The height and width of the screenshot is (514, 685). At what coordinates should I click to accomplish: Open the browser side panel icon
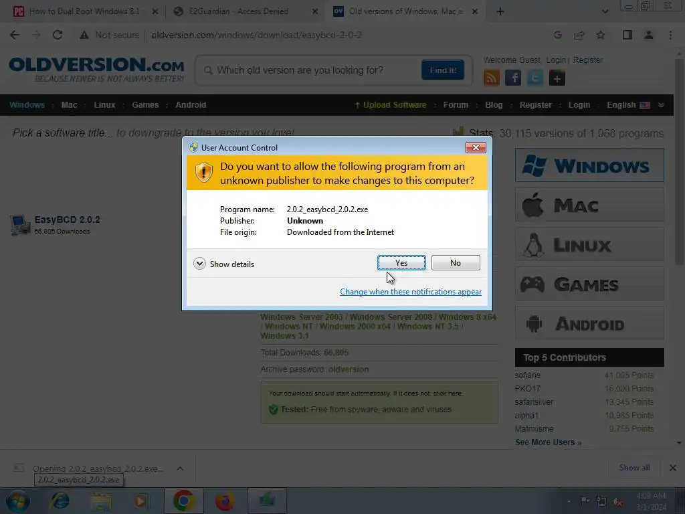click(x=627, y=35)
